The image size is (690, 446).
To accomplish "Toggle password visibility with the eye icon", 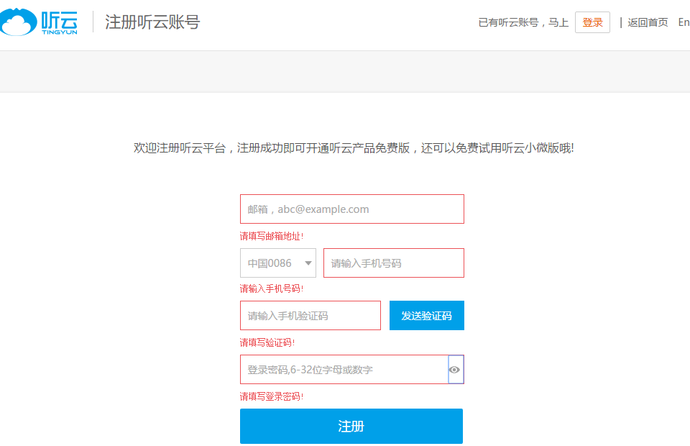I will pos(454,370).
